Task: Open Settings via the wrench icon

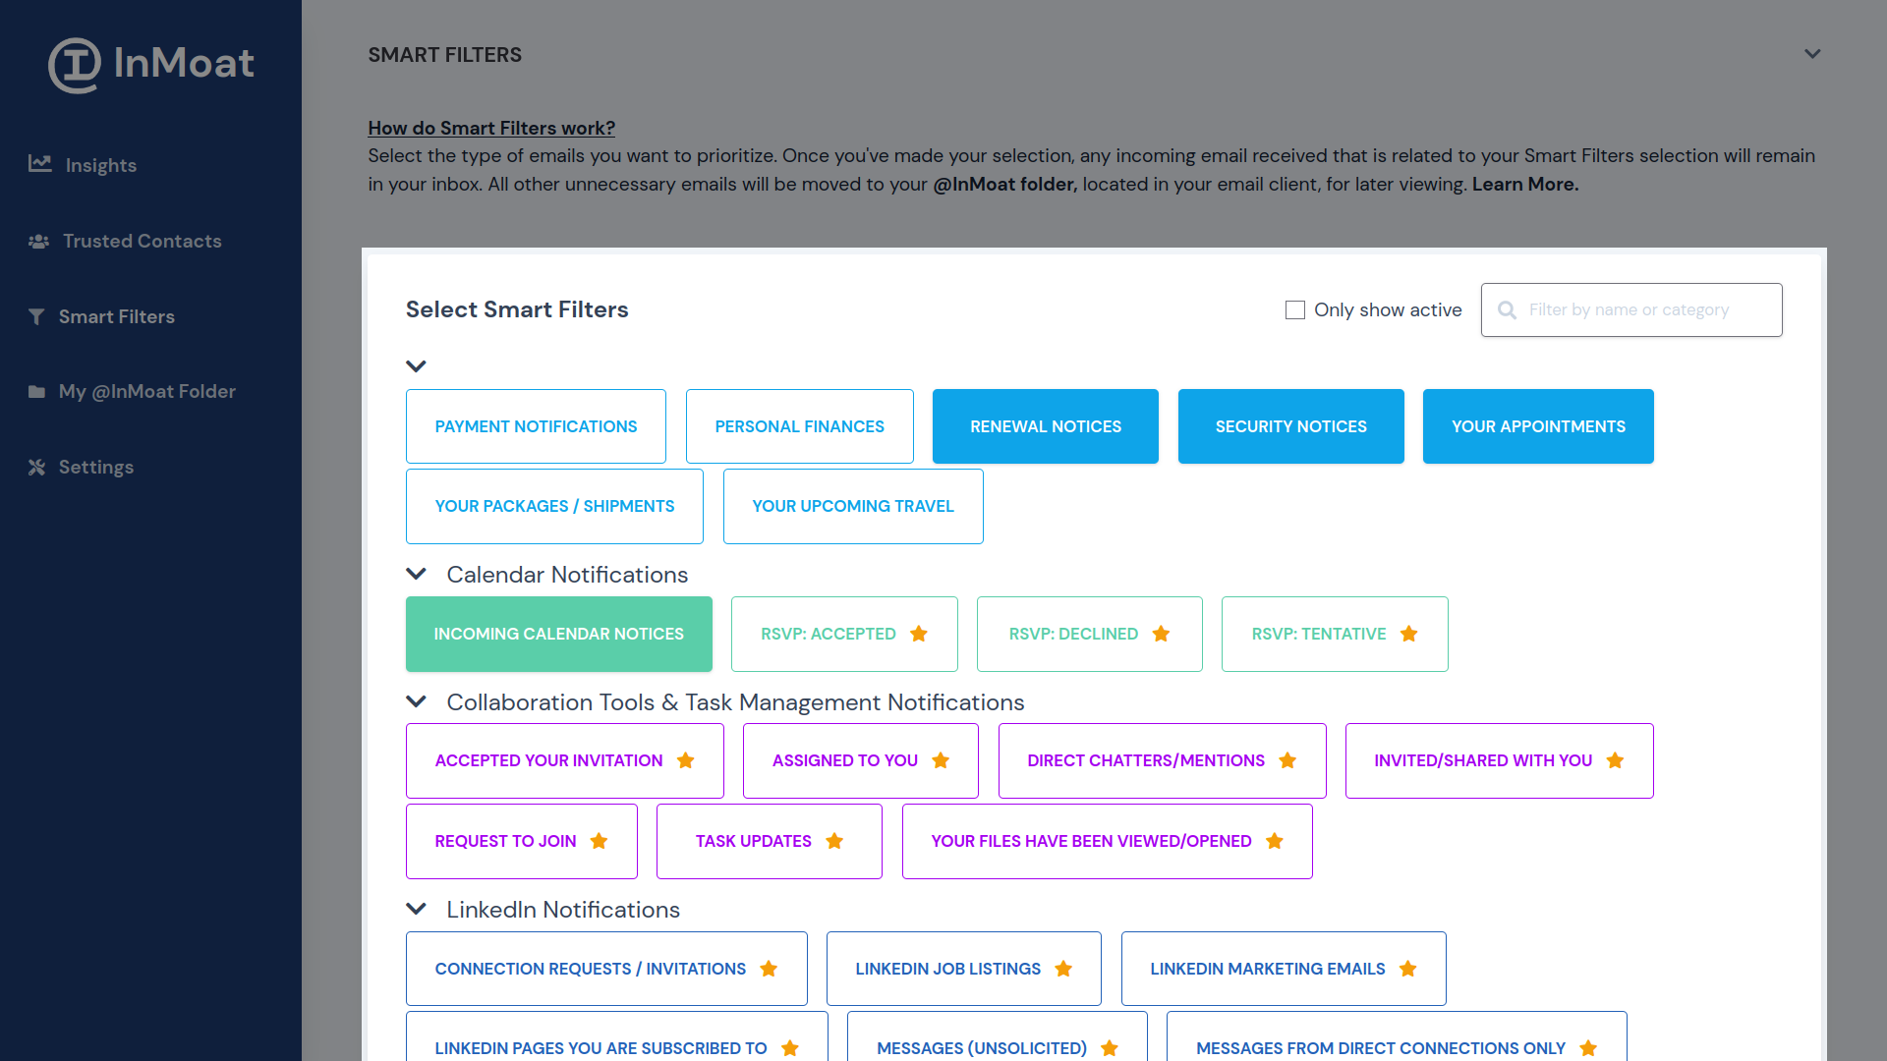Action: tap(36, 466)
